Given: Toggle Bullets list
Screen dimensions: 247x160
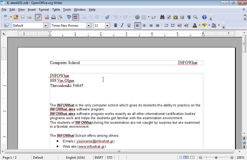Looking at the screenshot, I should click(173, 25).
